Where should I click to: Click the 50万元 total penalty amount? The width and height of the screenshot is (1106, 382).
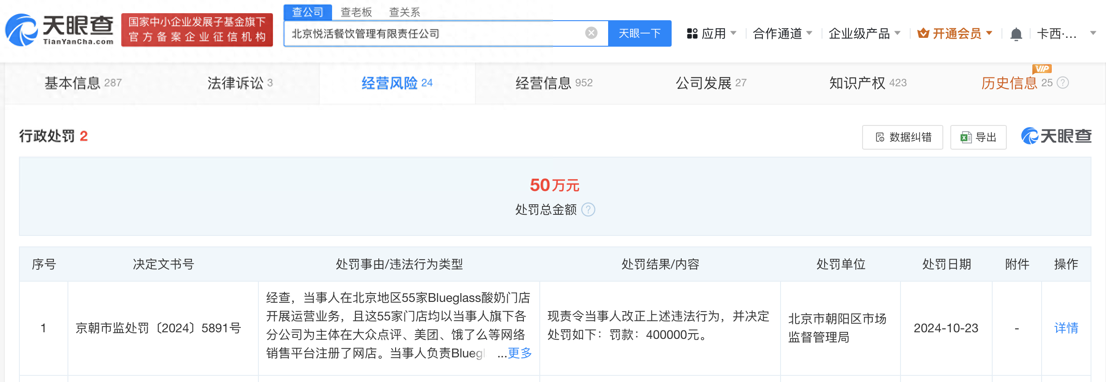click(555, 185)
